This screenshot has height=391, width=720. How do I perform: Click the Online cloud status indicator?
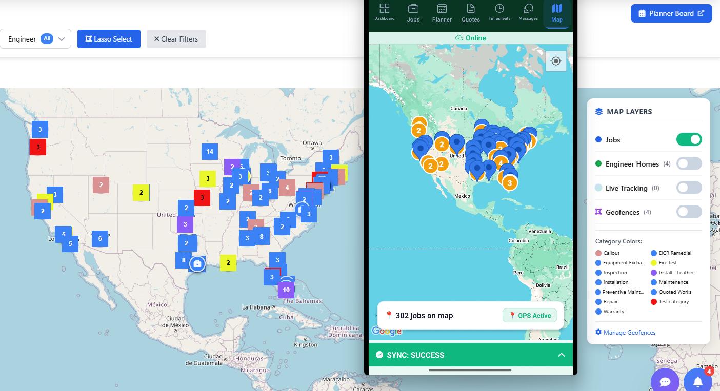pyautogui.click(x=470, y=38)
